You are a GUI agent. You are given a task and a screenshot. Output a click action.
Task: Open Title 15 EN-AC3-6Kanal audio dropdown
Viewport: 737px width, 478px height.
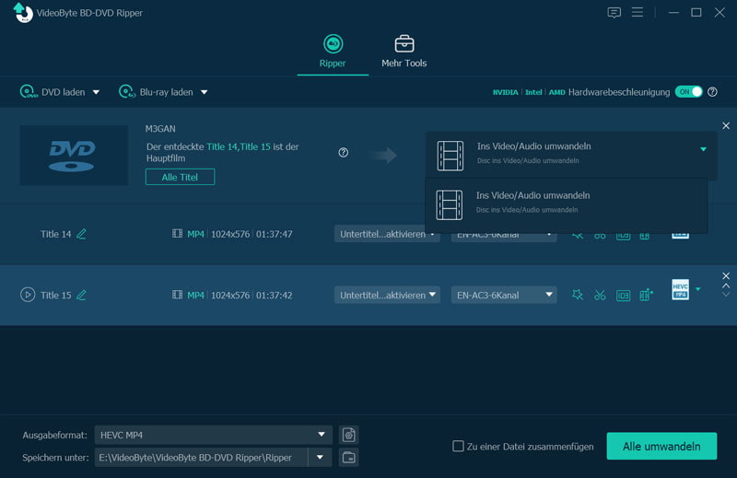coord(504,295)
